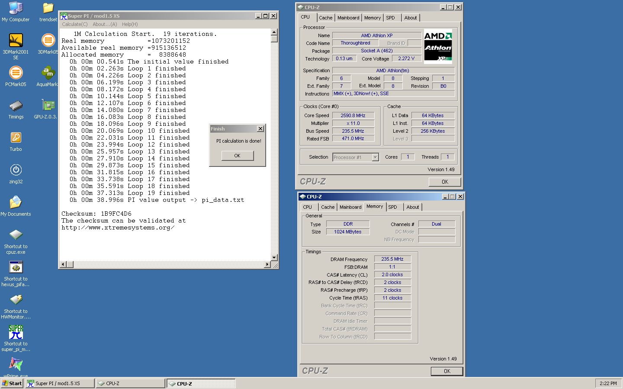623x389 pixels.
Task: Open Shortcut to hexus_pifa icon
Action: (x=16, y=274)
